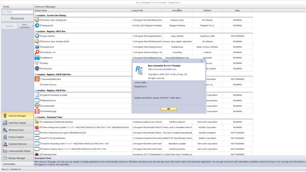Switch to the Uninstaller section

click(17, 164)
